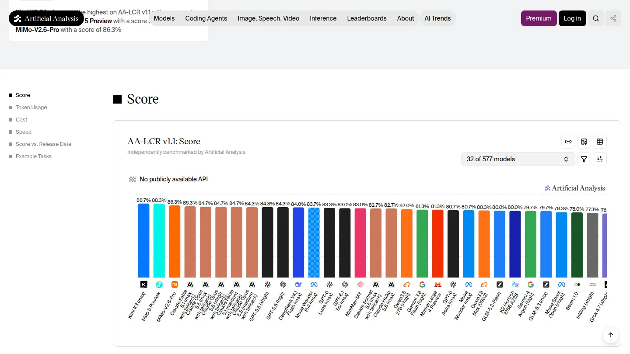This screenshot has height=354, width=630.
Task: Click the Muse Wonder Full logo icon
Action: [314, 285]
